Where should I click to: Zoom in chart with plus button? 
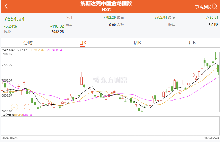pyautogui.click(x=27, y=107)
